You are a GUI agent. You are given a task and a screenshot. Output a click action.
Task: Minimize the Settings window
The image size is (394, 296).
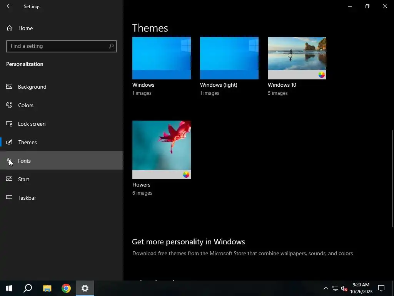[349, 6]
